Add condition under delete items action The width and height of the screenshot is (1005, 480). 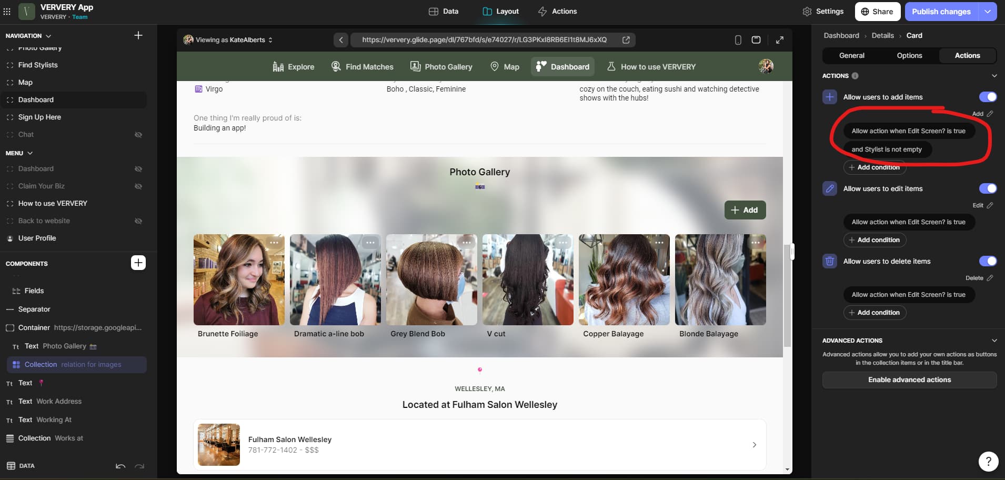[x=875, y=313]
